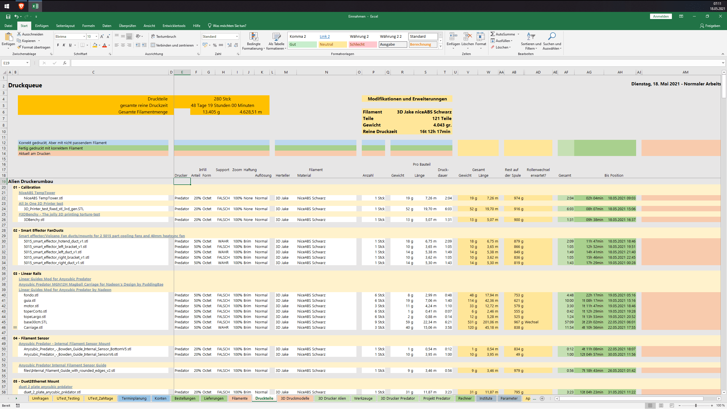727x409 pixels.
Task: Toggle bold formatting (F button)
Action: pyautogui.click(x=58, y=45)
